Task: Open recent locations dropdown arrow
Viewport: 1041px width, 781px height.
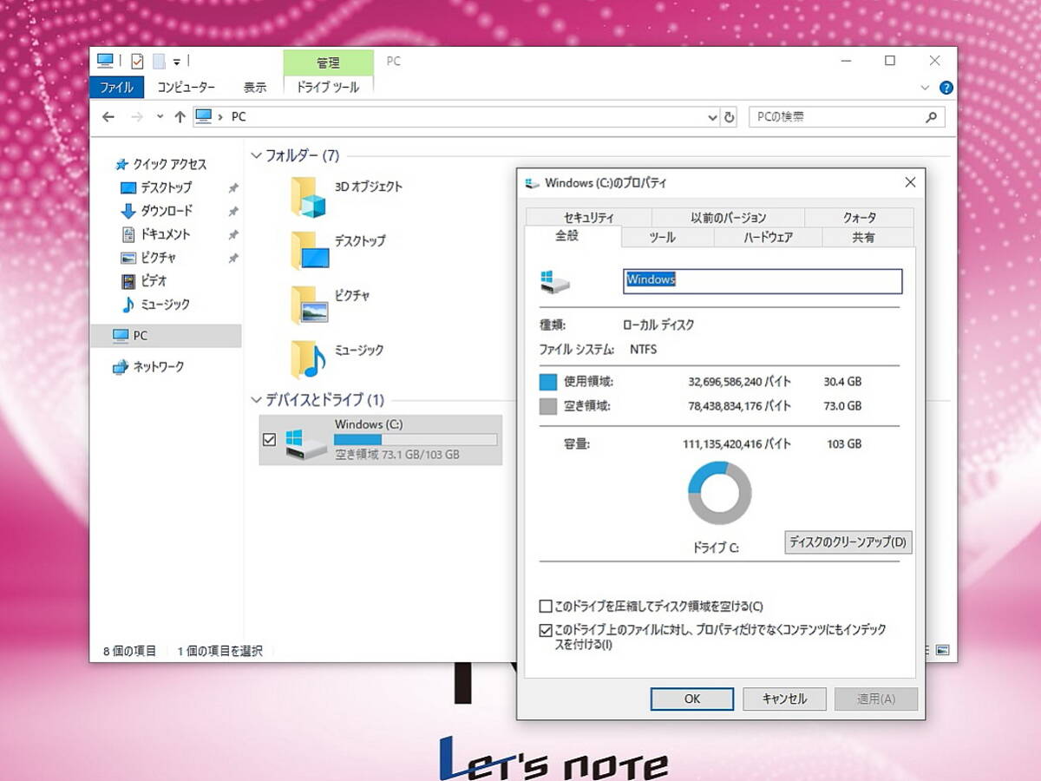Action: pyautogui.click(x=160, y=116)
